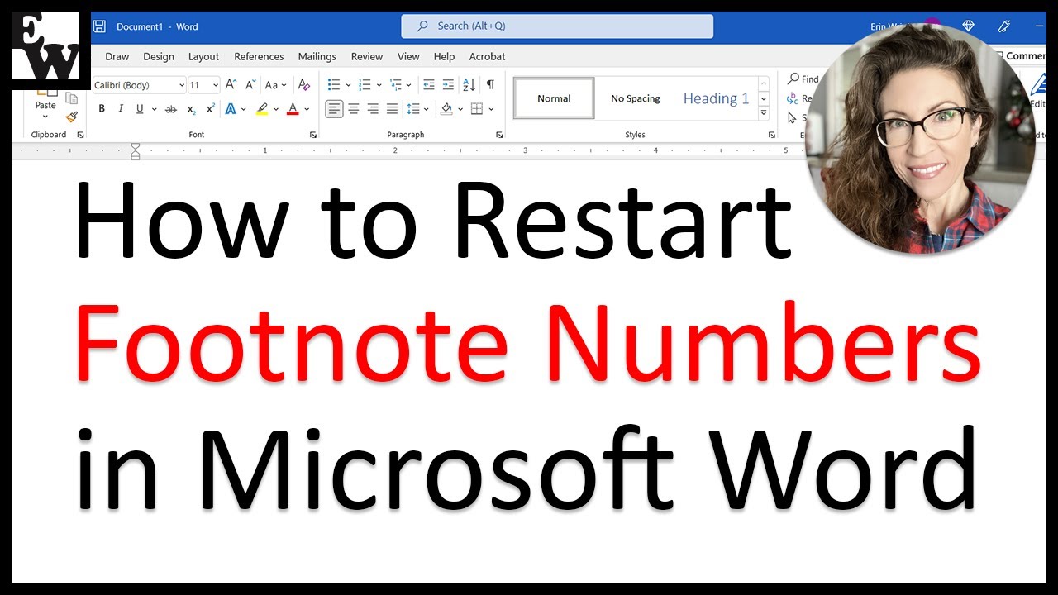This screenshot has width=1058, height=595.
Task: Apply red font color
Action: (293, 109)
